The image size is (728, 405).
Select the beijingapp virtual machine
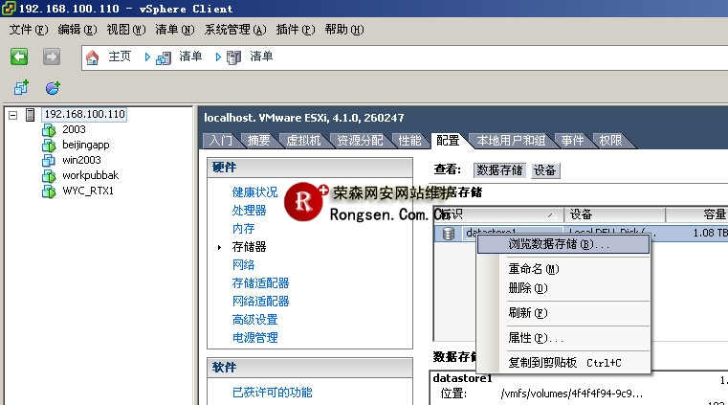click(85, 146)
